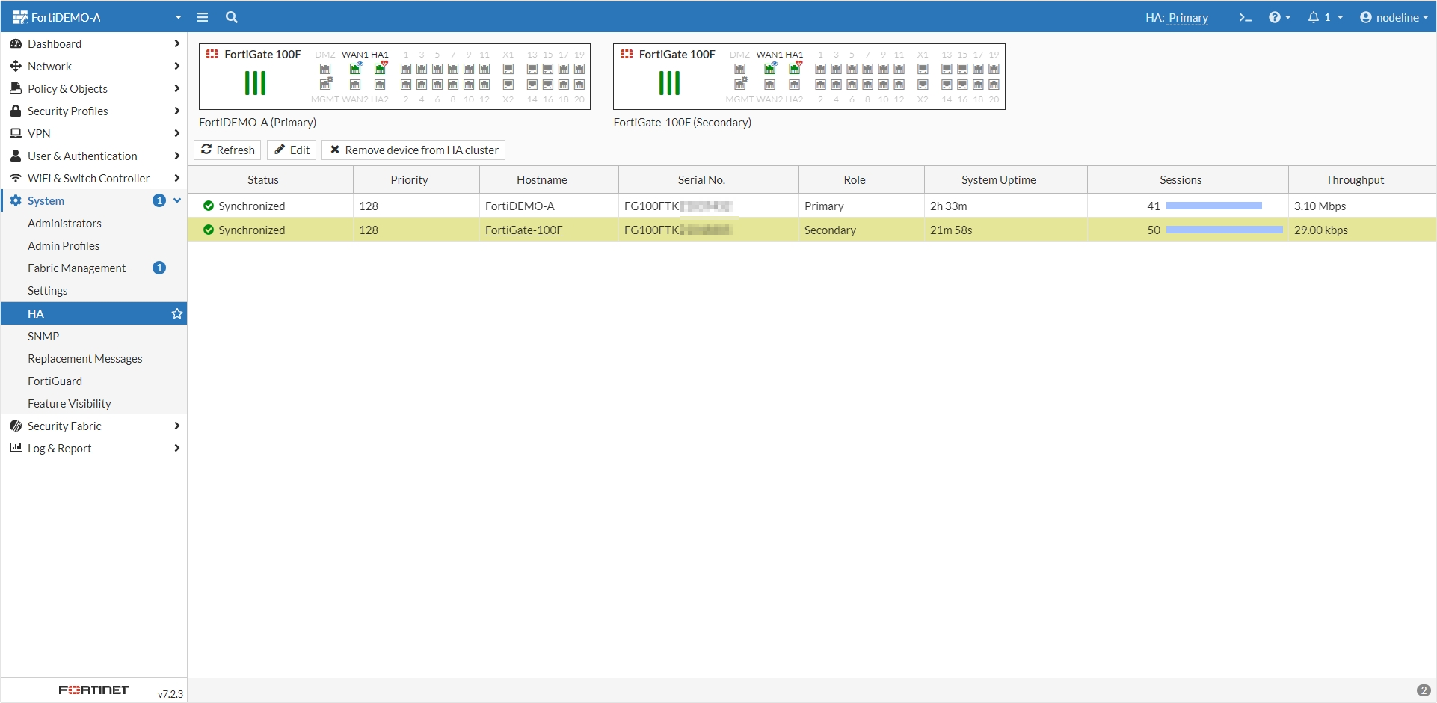The height and width of the screenshot is (703, 1437).
Task: Open the CLI console icon
Action: point(1245,17)
